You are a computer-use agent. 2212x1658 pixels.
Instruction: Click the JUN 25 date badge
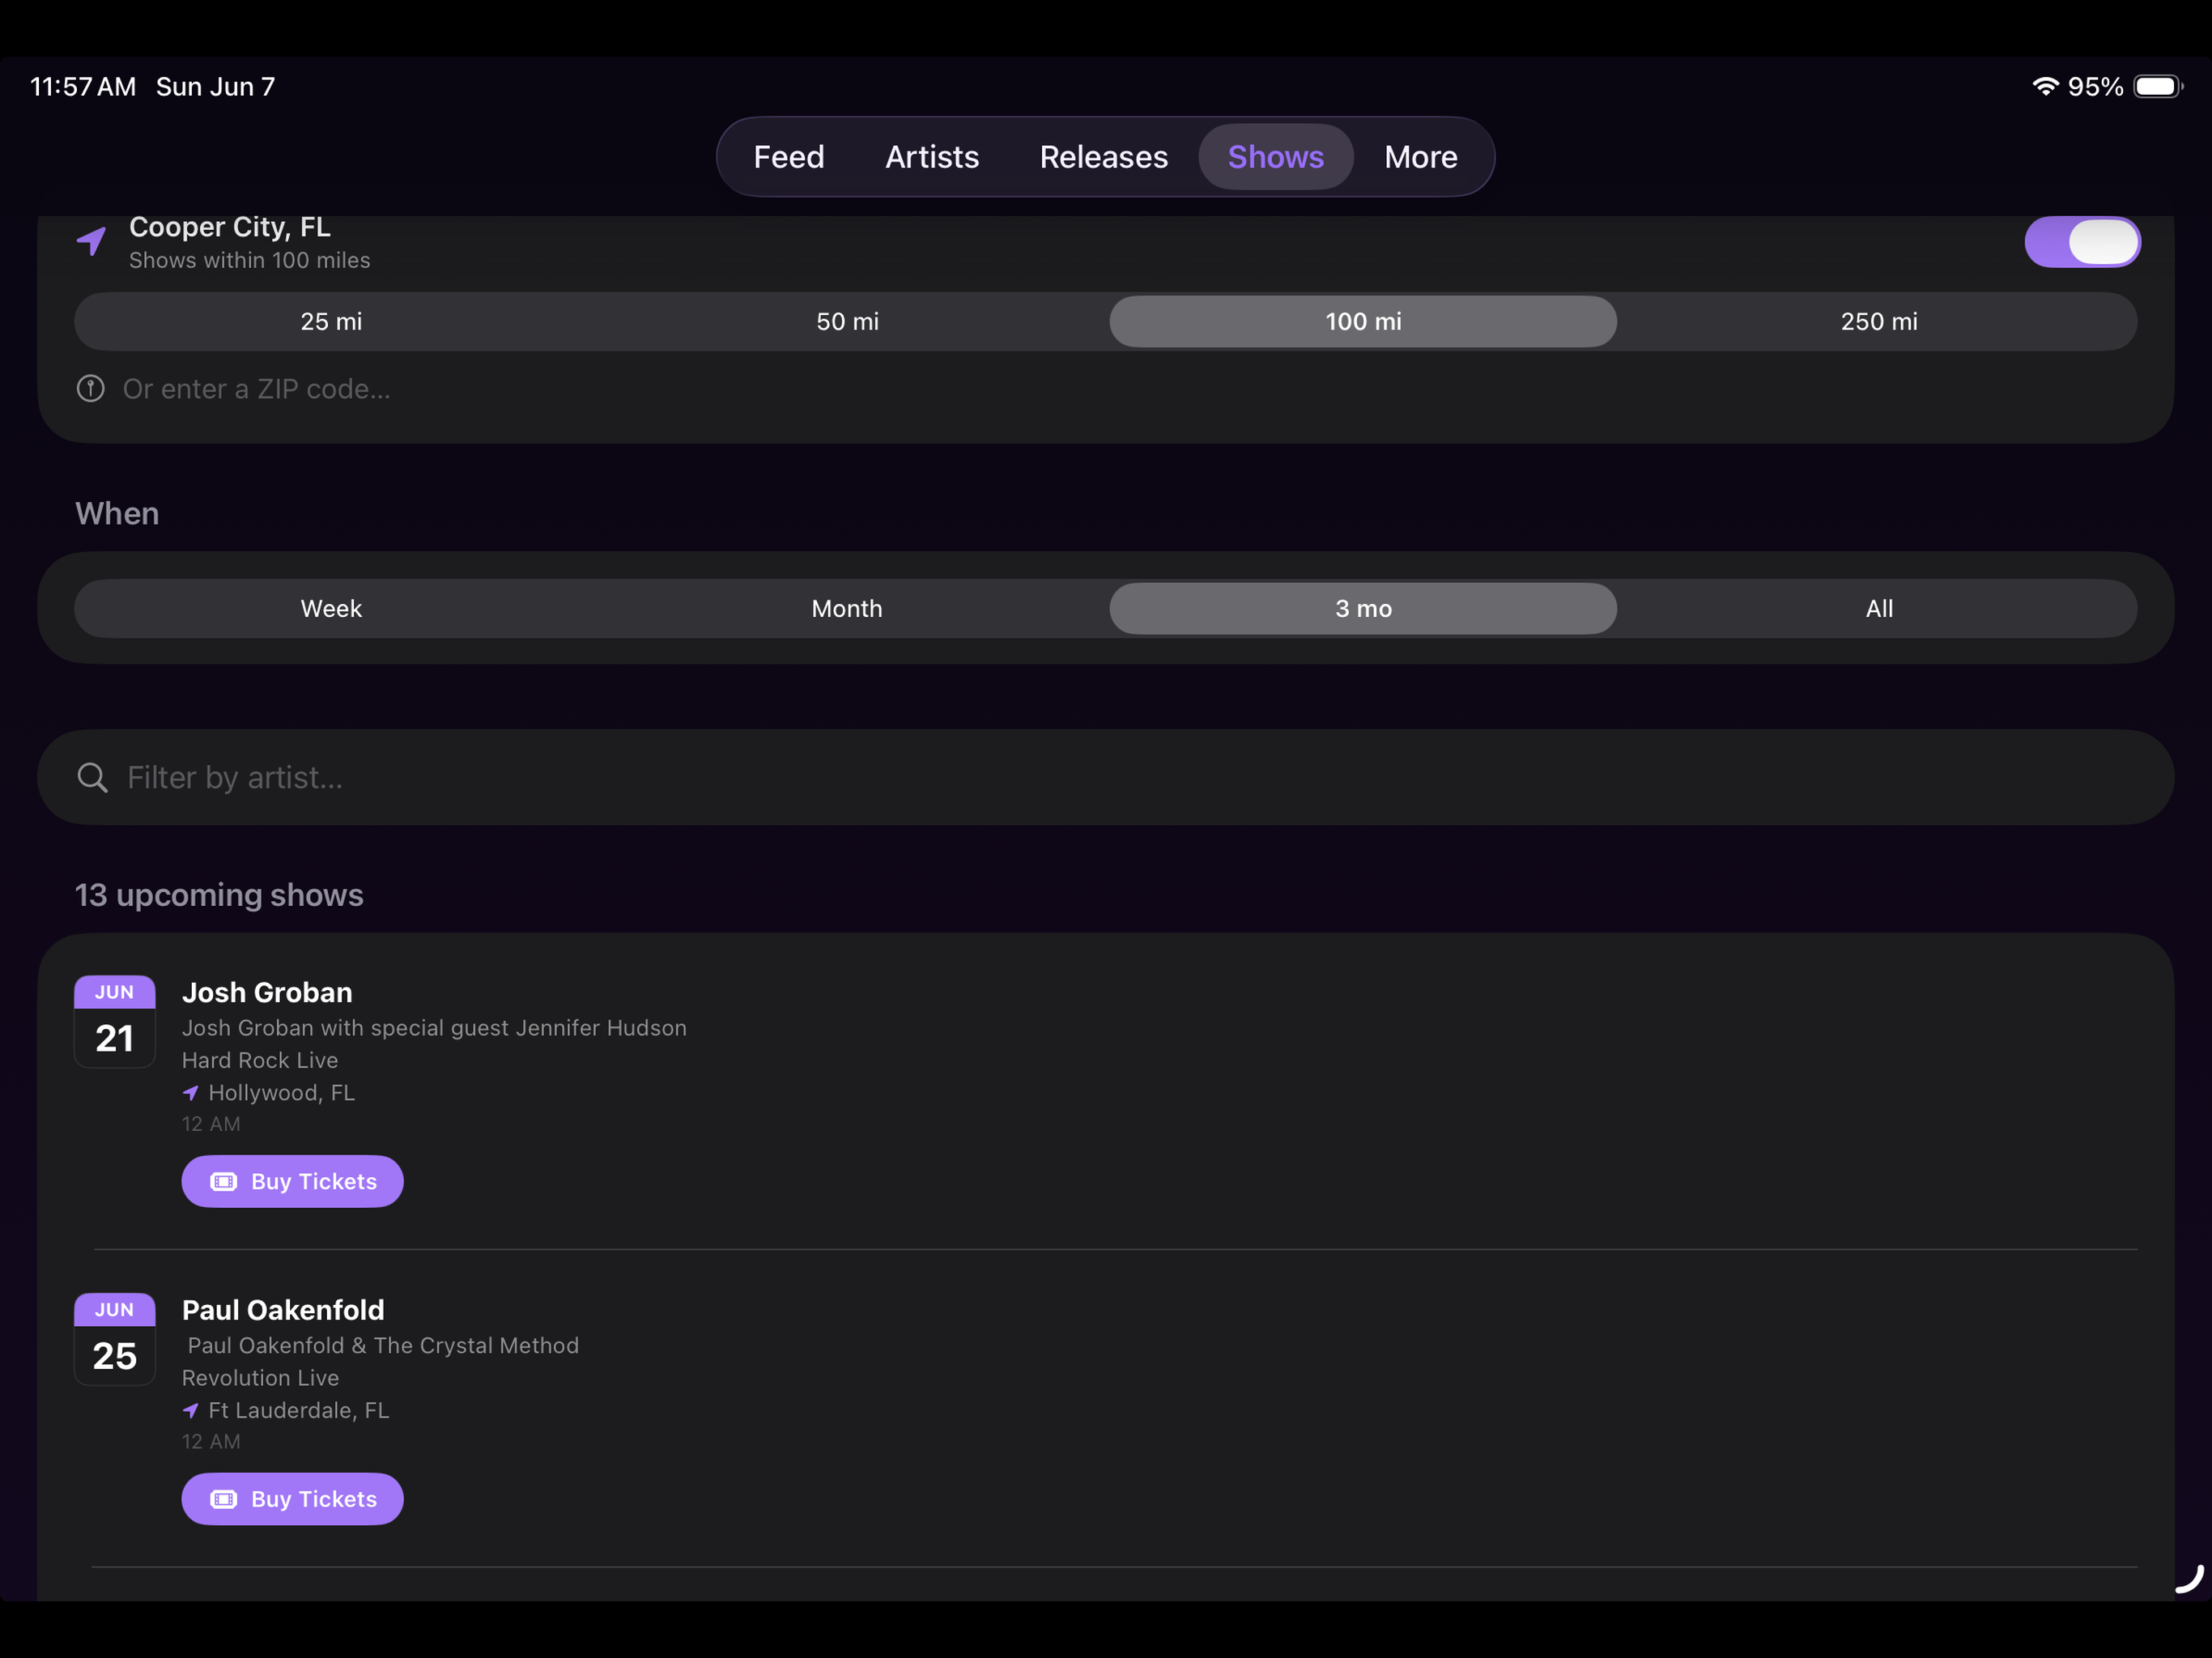tap(115, 1338)
